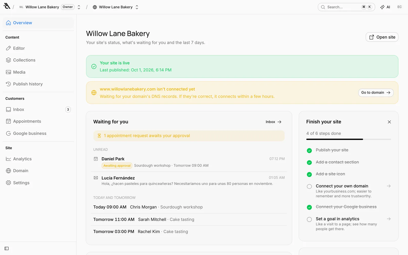Click the globe icon in the breadcrumb
Screen dimensions: 408x255
[95, 7]
